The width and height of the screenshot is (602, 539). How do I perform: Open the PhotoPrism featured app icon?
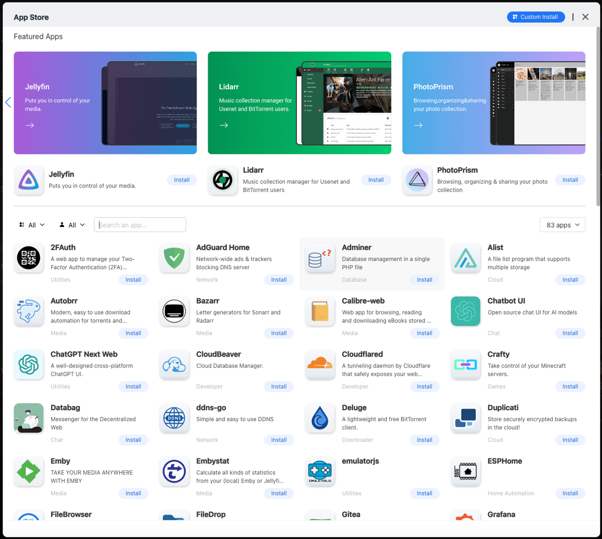tap(417, 179)
